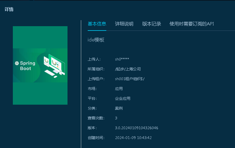Viewport: 235px width, 148px height.
Task: Click the 市场 label
Action: 92,89
